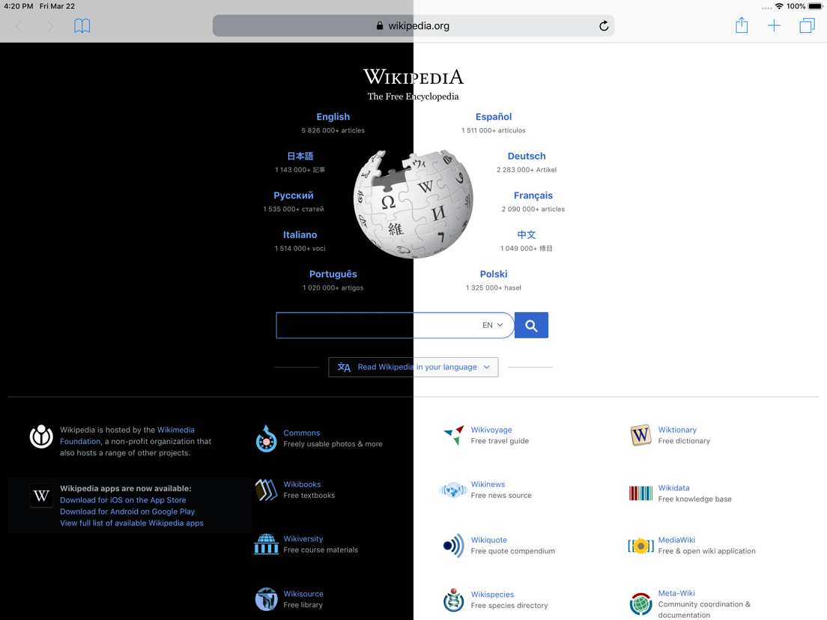The height and width of the screenshot is (620, 827).
Task: Tap the Safari forward arrow
Action: (x=51, y=25)
